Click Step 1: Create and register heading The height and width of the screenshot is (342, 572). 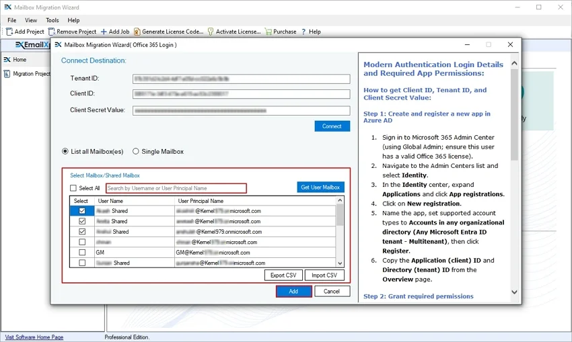click(427, 117)
